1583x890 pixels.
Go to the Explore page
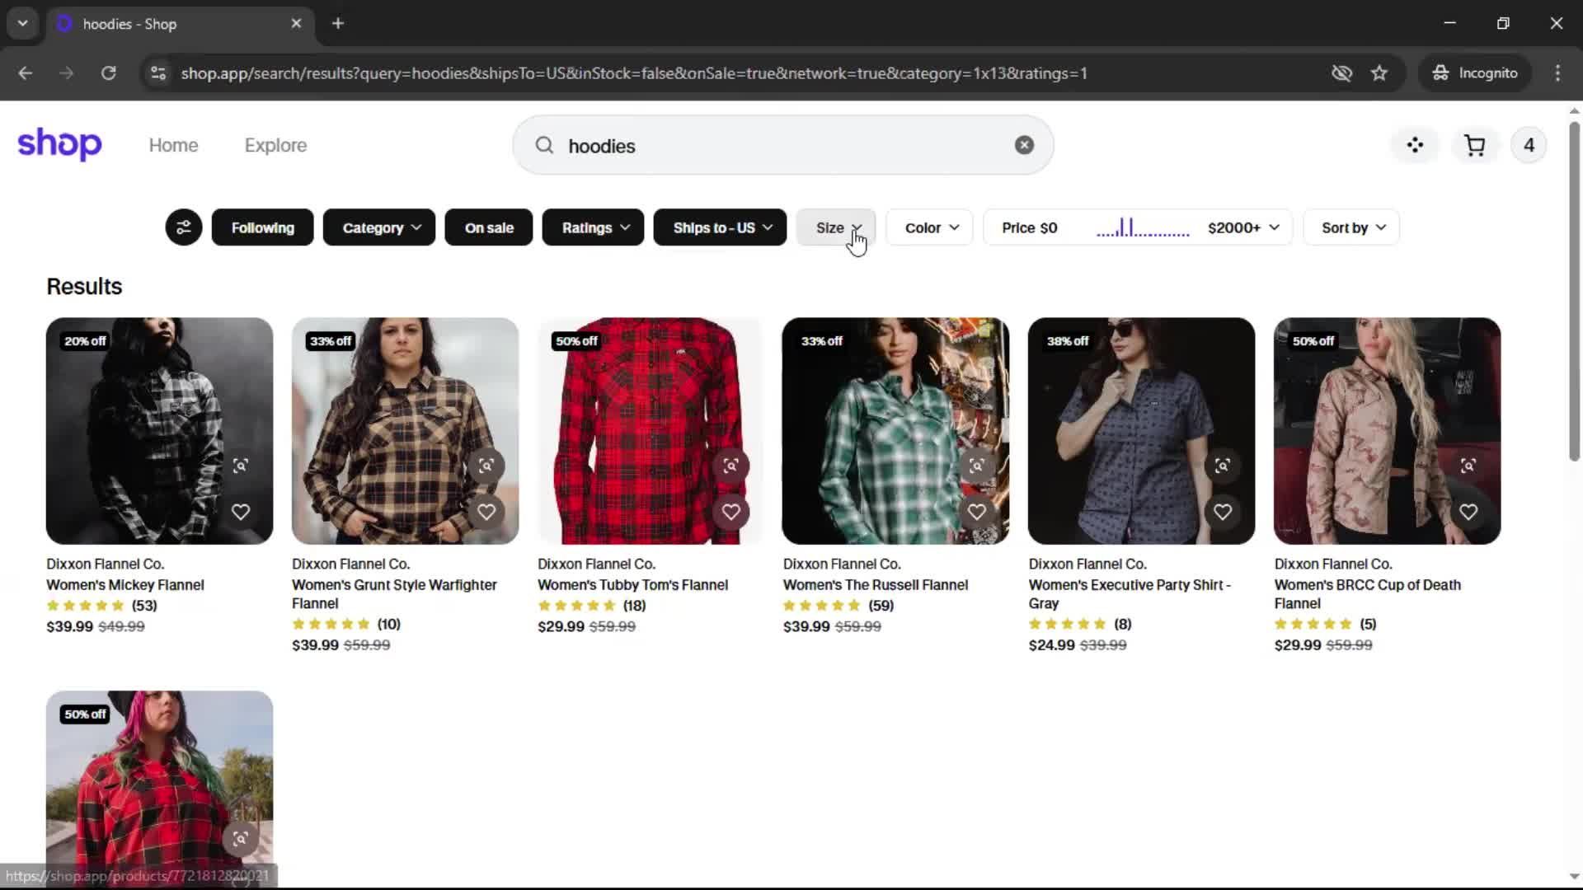click(x=275, y=146)
